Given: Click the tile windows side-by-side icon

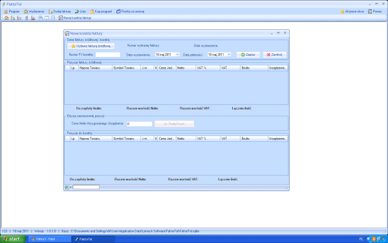Looking at the screenshot, I should pos(47,18).
